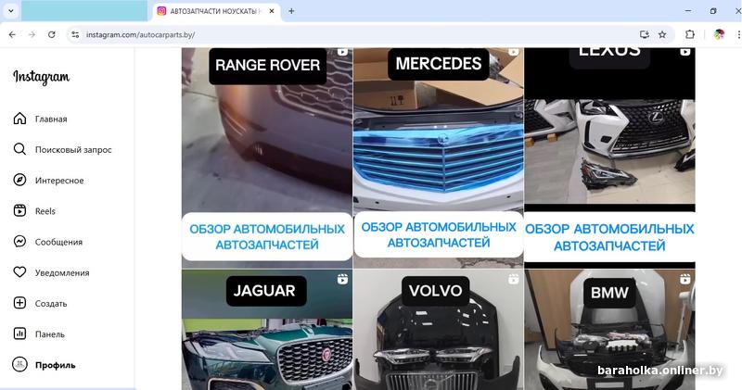
Task: Select the Главная home icon
Action: 19,119
